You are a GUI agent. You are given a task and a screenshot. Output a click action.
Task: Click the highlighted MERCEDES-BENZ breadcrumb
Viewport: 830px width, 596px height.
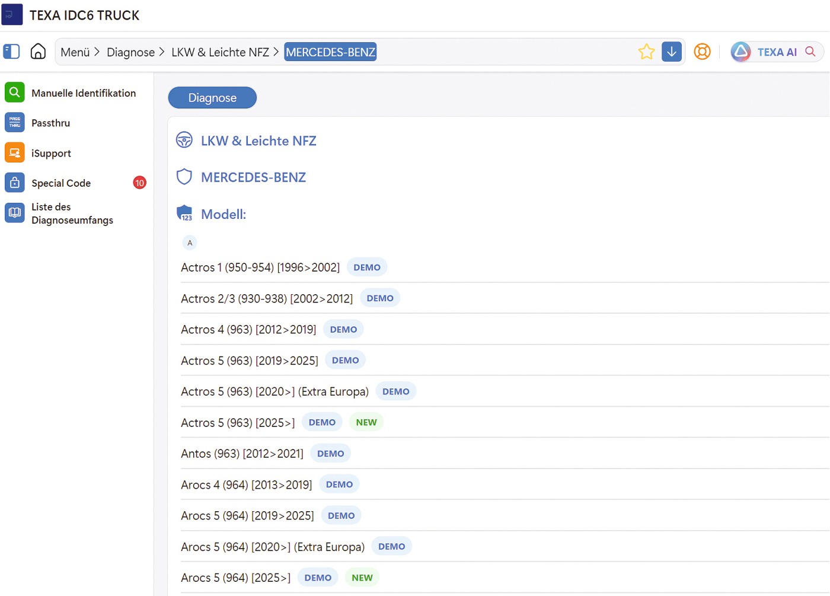coord(330,52)
